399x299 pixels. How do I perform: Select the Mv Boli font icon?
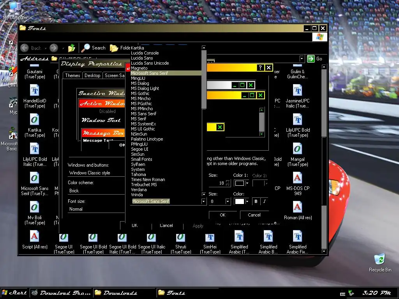click(34, 214)
